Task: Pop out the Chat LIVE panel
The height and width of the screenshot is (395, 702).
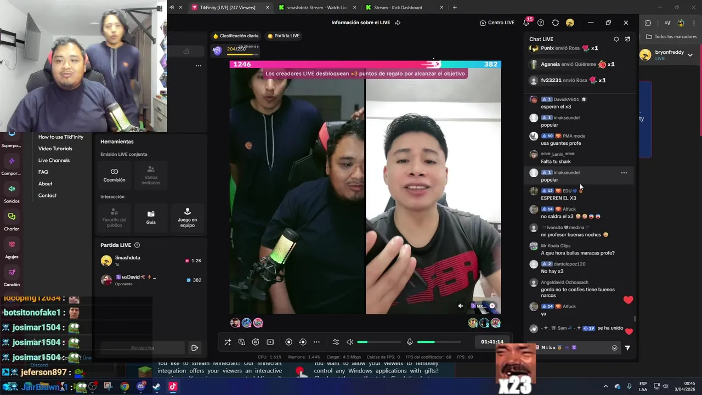Action: [x=627, y=39]
